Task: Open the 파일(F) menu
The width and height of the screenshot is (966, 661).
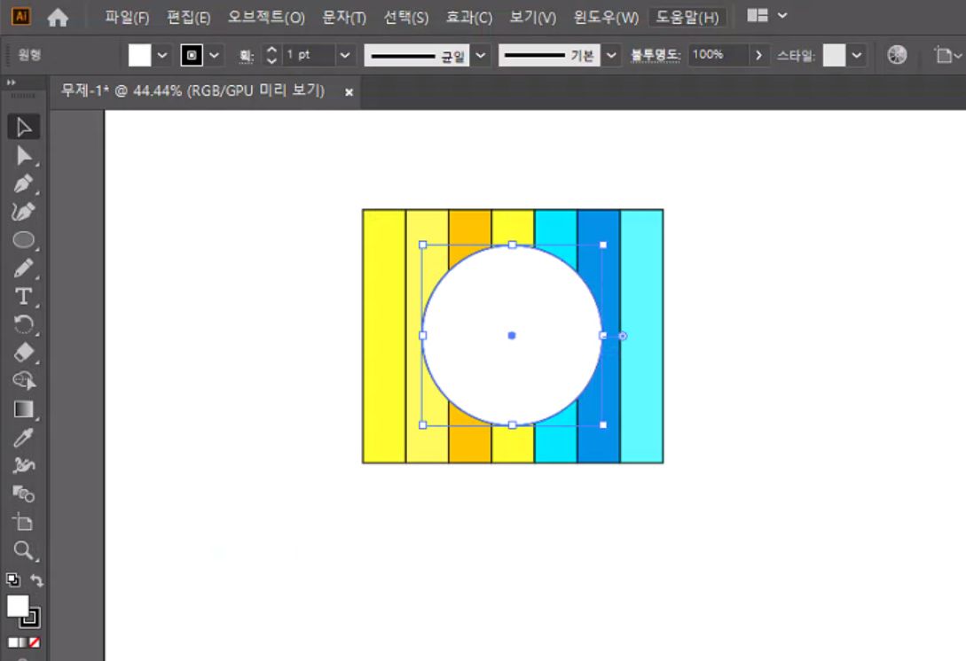Action: pyautogui.click(x=127, y=18)
